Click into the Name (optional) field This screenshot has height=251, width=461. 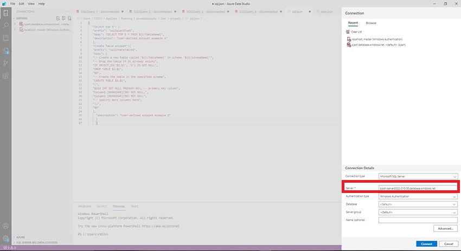(x=418, y=220)
